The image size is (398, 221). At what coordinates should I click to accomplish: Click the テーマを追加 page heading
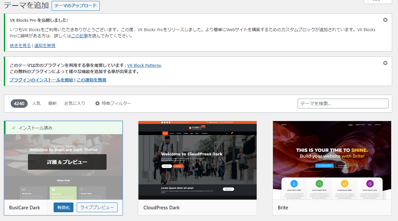27,5
